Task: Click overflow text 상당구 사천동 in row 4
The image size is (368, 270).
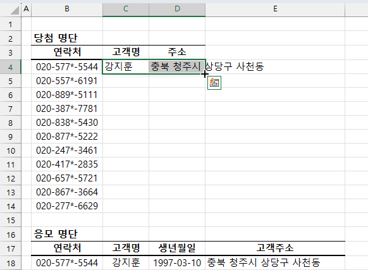Action: pyautogui.click(x=235, y=66)
